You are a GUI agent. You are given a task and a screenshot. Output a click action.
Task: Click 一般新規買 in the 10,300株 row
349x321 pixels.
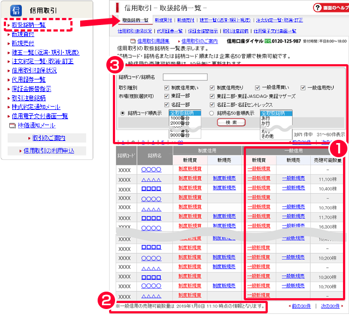(x=258, y=276)
